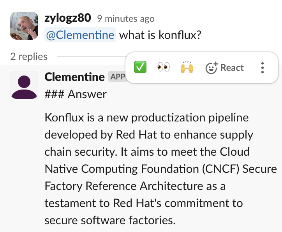Click the APP badge beside Clementine
The image size is (282, 232).
tap(117, 77)
